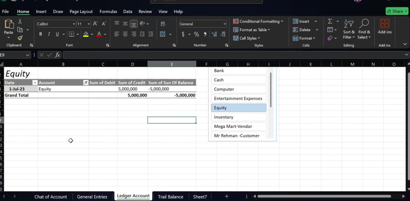Open the Trail Balance sheet tab
Image resolution: width=410 pixels, height=201 pixels.
171,197
